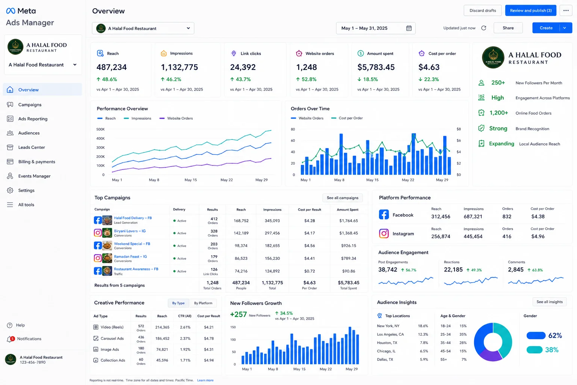Switch Creative Performance to By Platform
Screen dimensions: 577x385
[203, 303]
